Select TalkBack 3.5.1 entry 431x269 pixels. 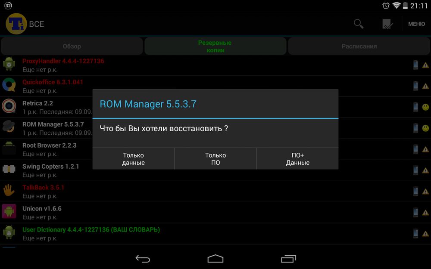click(215, 192)
